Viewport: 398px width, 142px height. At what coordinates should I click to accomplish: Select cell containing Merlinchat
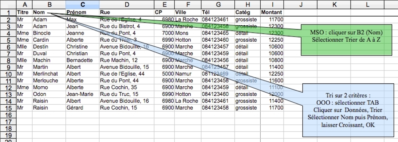coord(49,73)
